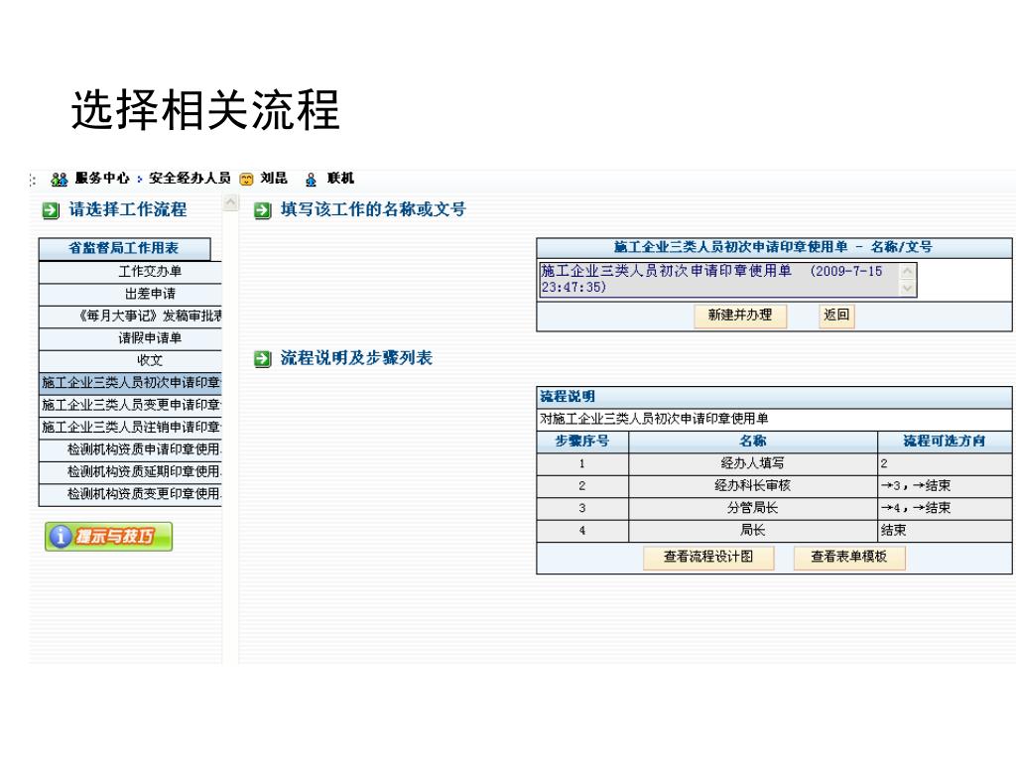Screen dimensions: 1016x762
Task: Click the 流程说明 section header
Action: 774,397
